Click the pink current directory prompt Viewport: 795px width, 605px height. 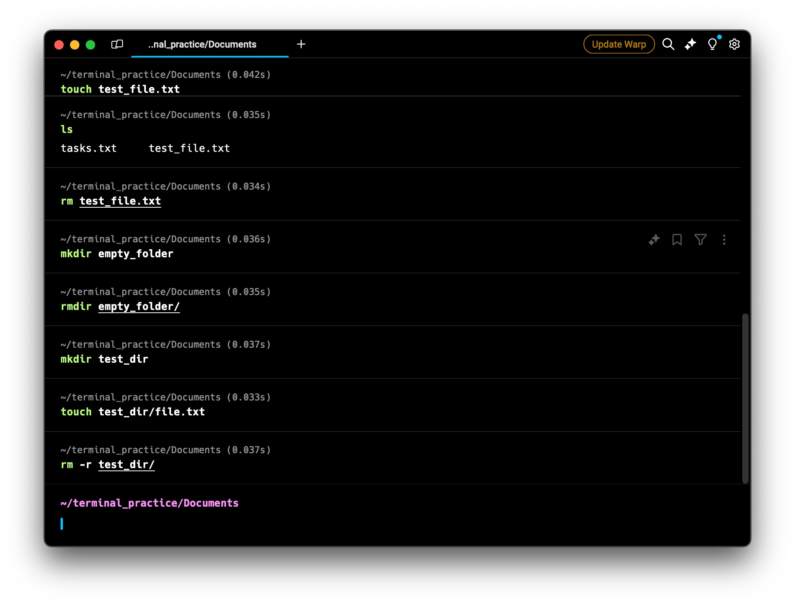click(x=149, y=503)
